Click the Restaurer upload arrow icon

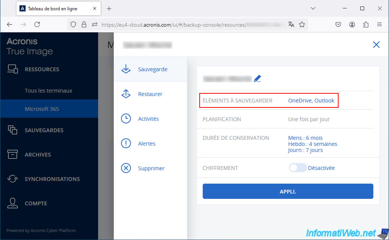point(126,94)
